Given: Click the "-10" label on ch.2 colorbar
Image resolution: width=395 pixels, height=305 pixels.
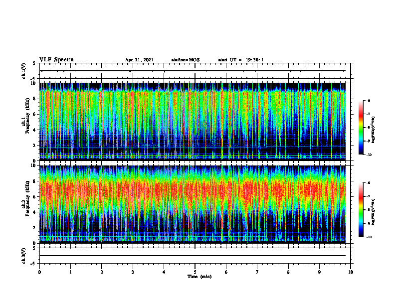Looking at the screenshot, I should click(369, 237).
